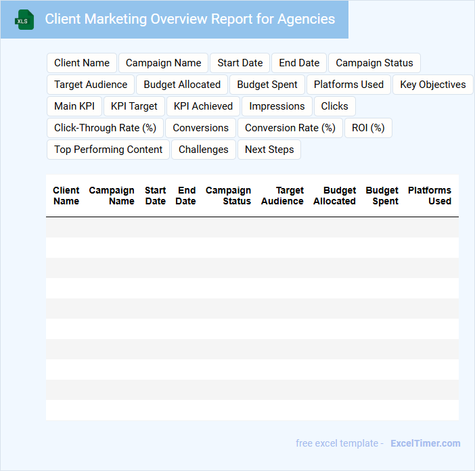Choose the ROI (%) tag
475x471 pixels.
tap(368, 128)
